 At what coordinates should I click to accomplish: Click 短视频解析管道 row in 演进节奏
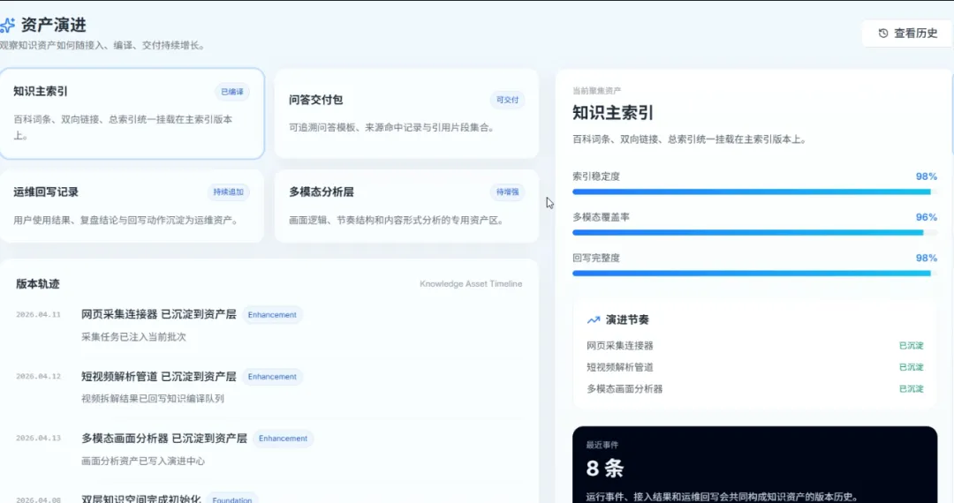coord(754,367)
